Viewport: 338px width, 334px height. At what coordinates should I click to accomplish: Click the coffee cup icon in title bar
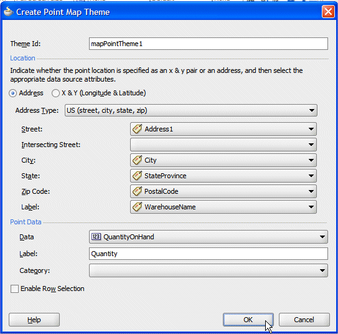pos(8,12)
